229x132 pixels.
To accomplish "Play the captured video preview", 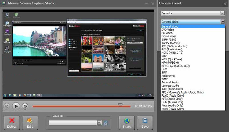I will click(16, 106).
